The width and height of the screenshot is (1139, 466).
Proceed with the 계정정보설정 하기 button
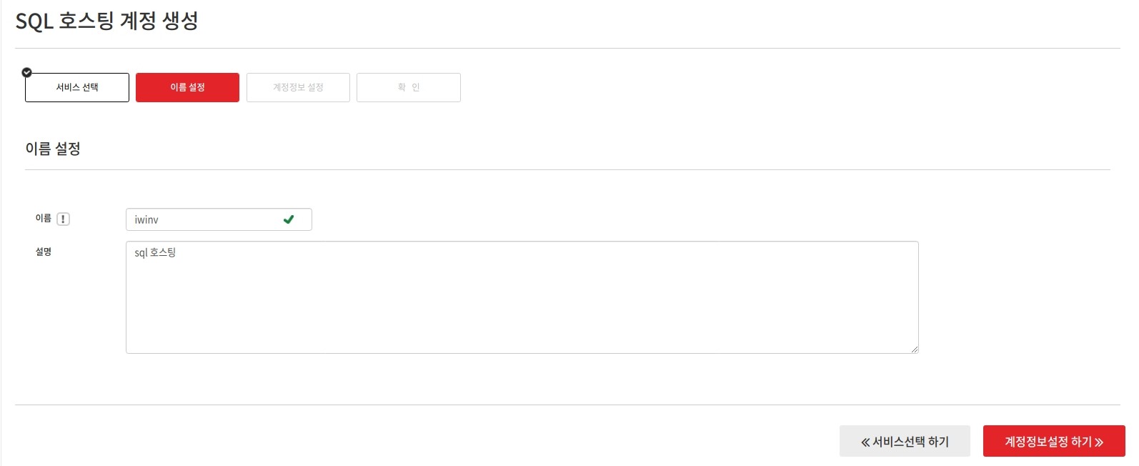(x=1054, y=441)
